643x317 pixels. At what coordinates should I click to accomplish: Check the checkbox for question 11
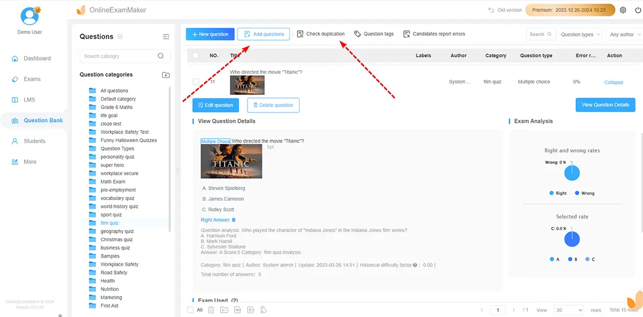pyautogui.click(x=196, y=82)
